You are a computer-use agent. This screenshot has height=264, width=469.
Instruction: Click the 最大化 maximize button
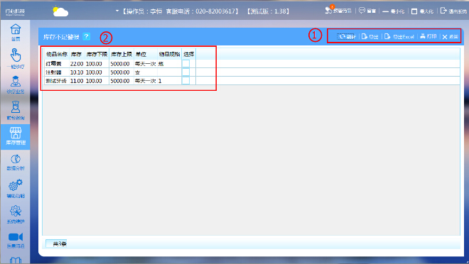[422, 11]
